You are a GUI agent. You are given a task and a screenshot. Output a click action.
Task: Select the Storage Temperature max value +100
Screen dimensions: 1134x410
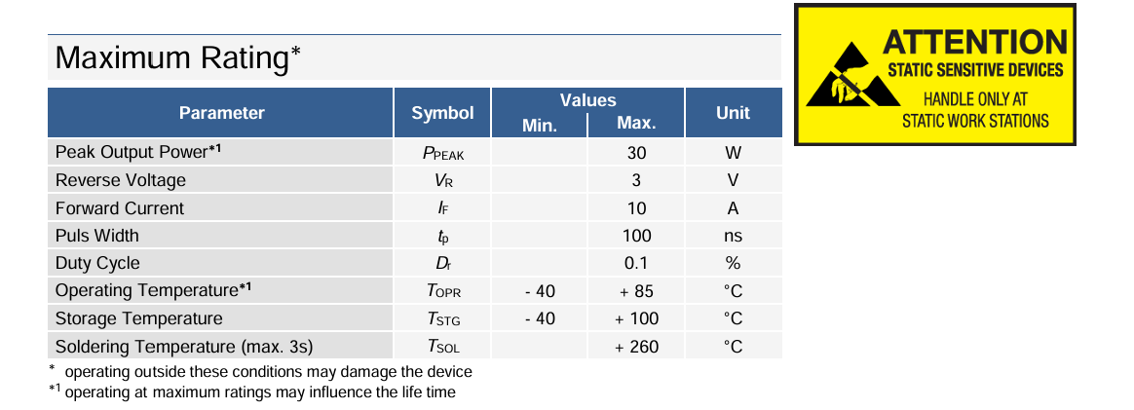pos(636,318)
